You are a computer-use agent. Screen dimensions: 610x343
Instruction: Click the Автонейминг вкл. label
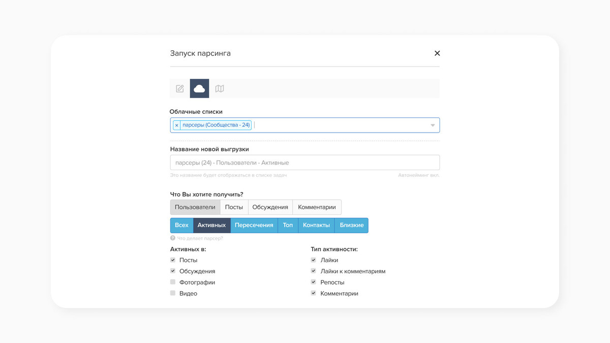419,175
